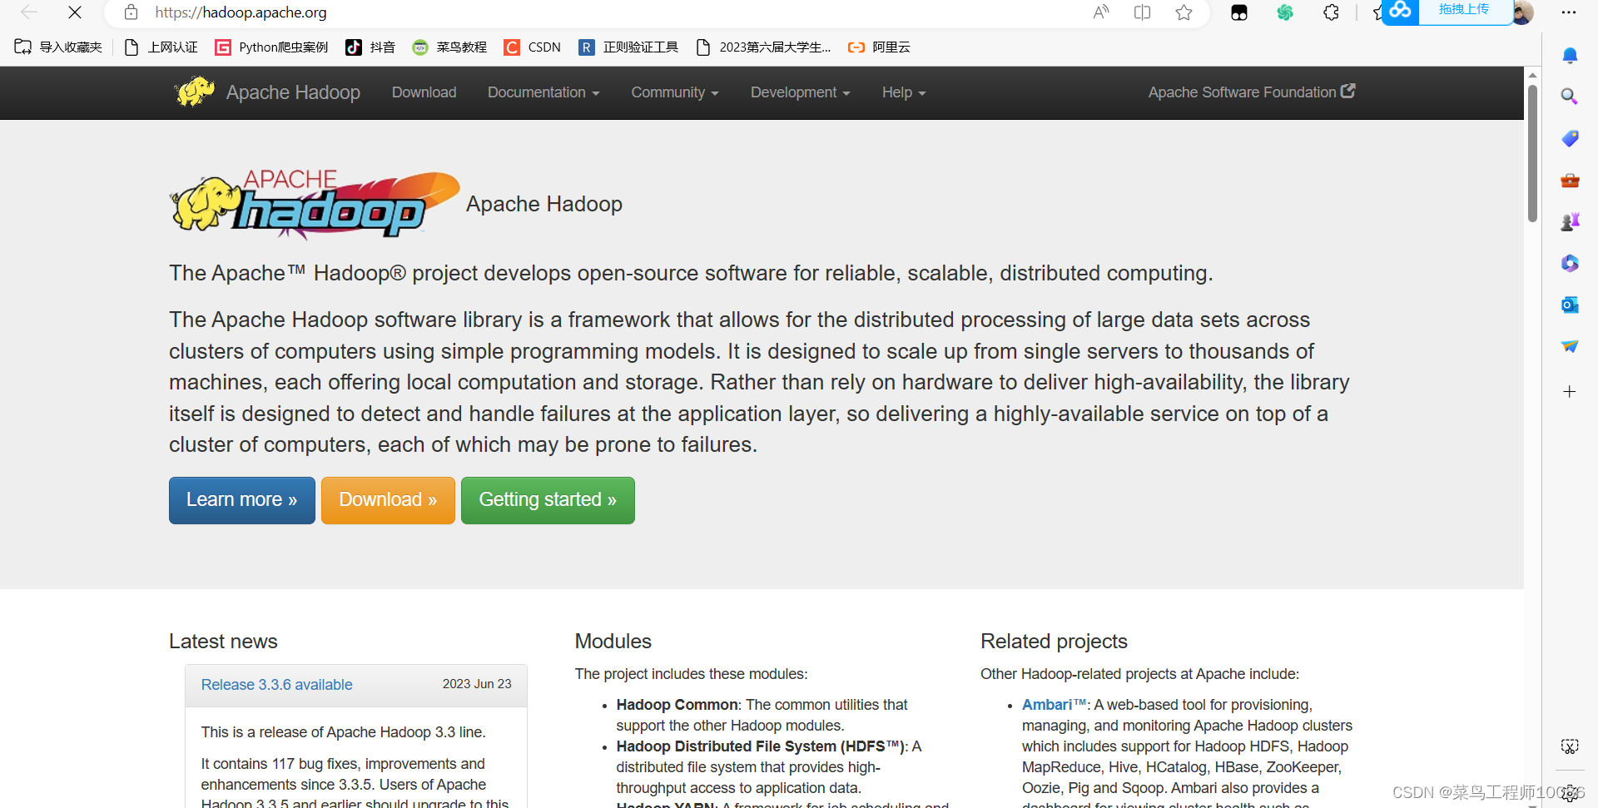Open sidebar notifications bell
Screen dimensions: 1598x808
(1570, 56)
